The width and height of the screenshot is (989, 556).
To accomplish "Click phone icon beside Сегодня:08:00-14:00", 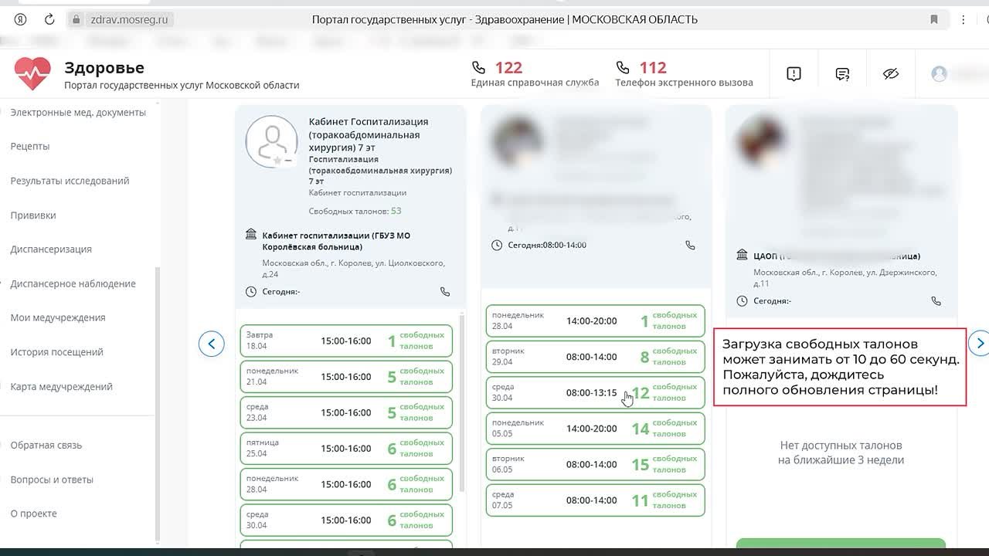I will click(690, 246).
